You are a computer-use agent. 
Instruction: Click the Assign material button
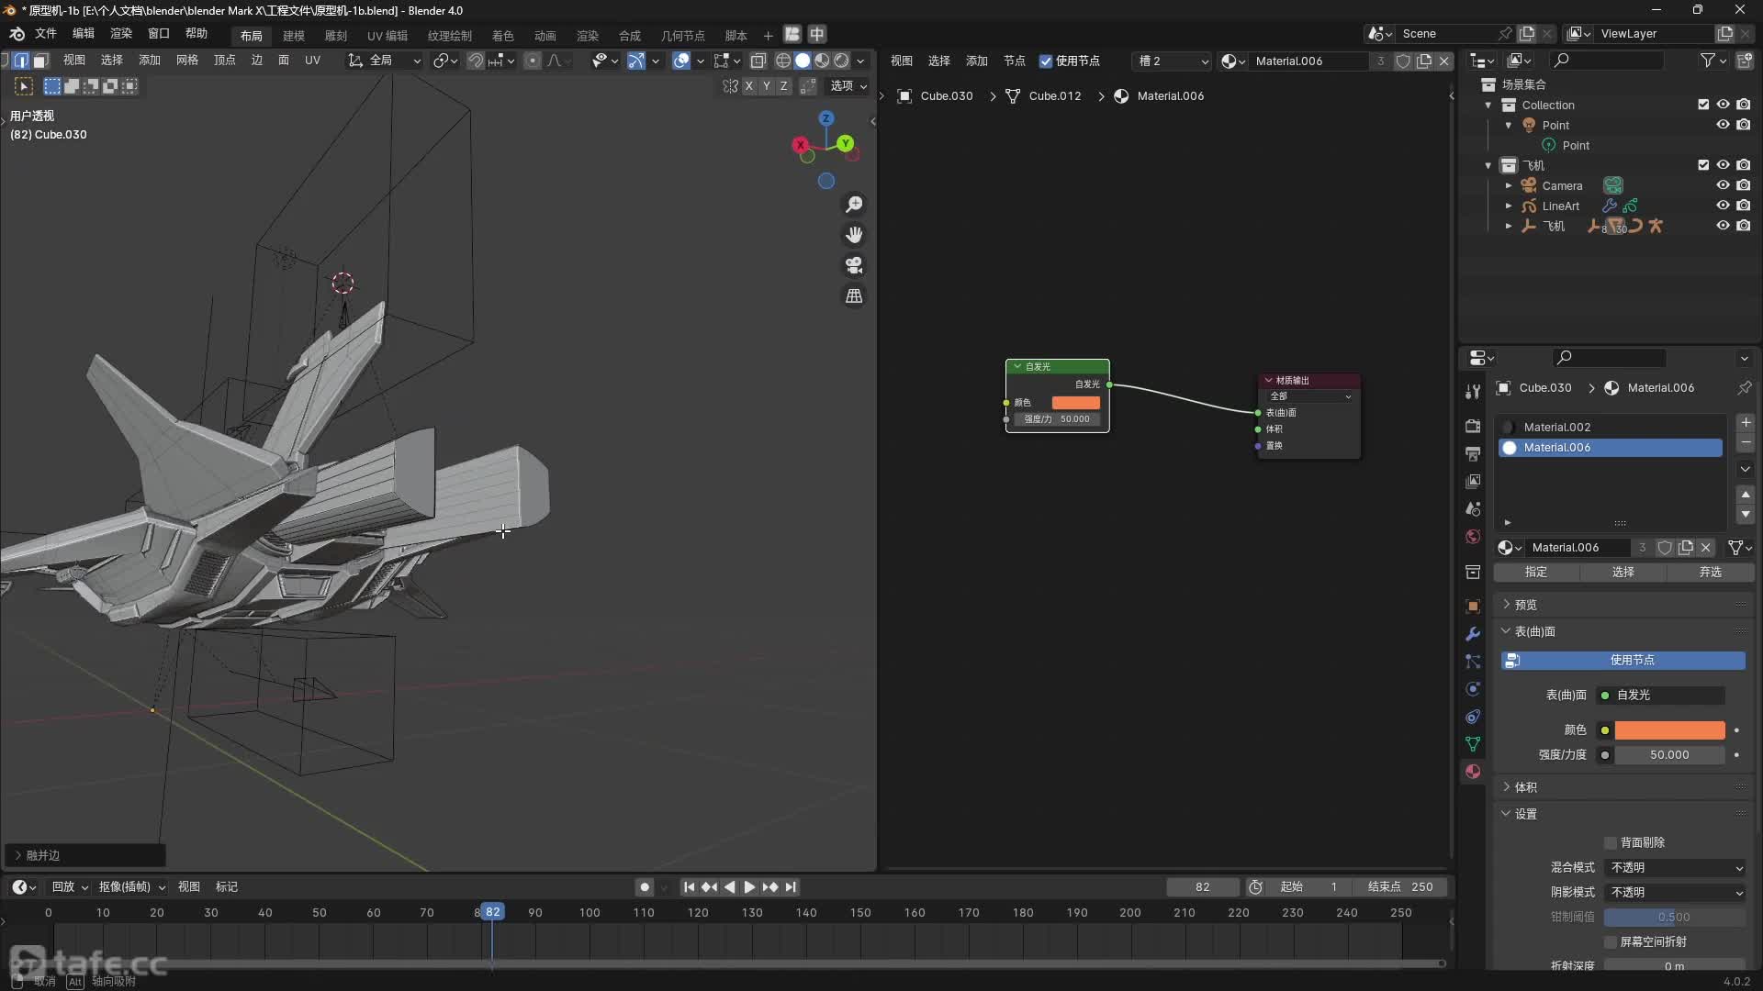pyautogui.click(x=1536, y=573)
